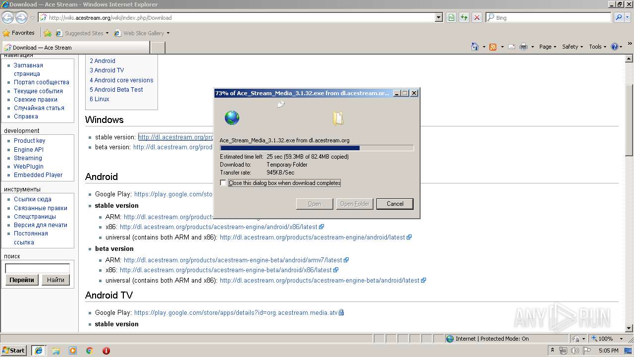Click the volume speaker tray icon
Image resolution: width=634 pixels, height=357 pixels.
(x=575, y=351)
